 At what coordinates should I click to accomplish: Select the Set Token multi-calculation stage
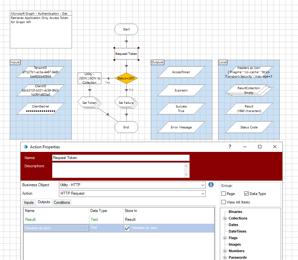click(x=89, y=103)
